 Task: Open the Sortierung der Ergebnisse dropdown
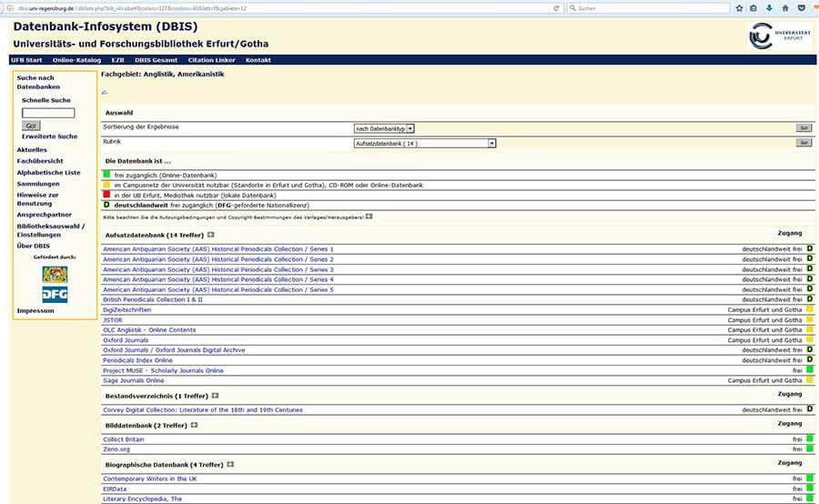coord(384,128)
